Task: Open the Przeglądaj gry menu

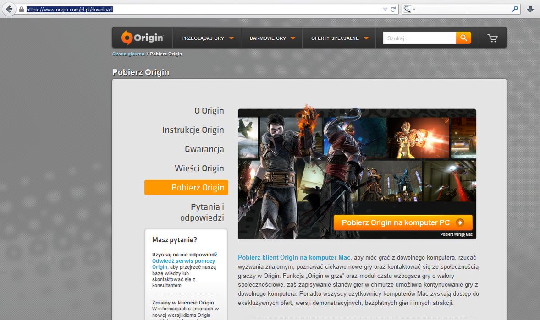Action: point(207,38)
